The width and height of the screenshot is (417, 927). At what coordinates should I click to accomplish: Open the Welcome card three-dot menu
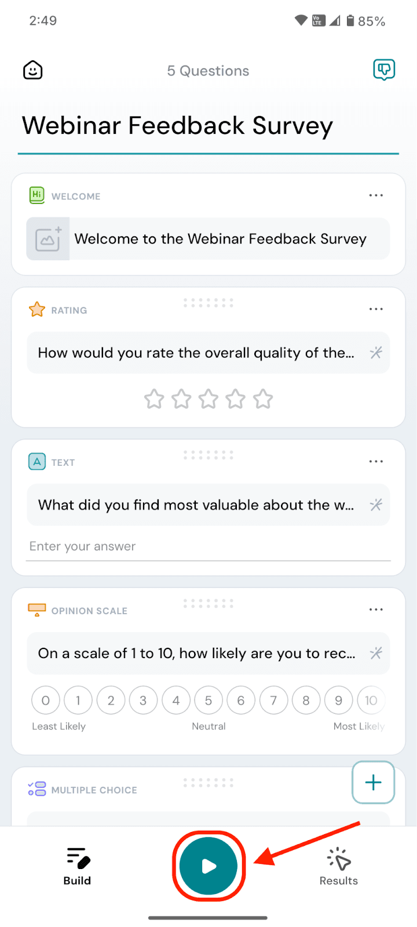click(376, 196)
